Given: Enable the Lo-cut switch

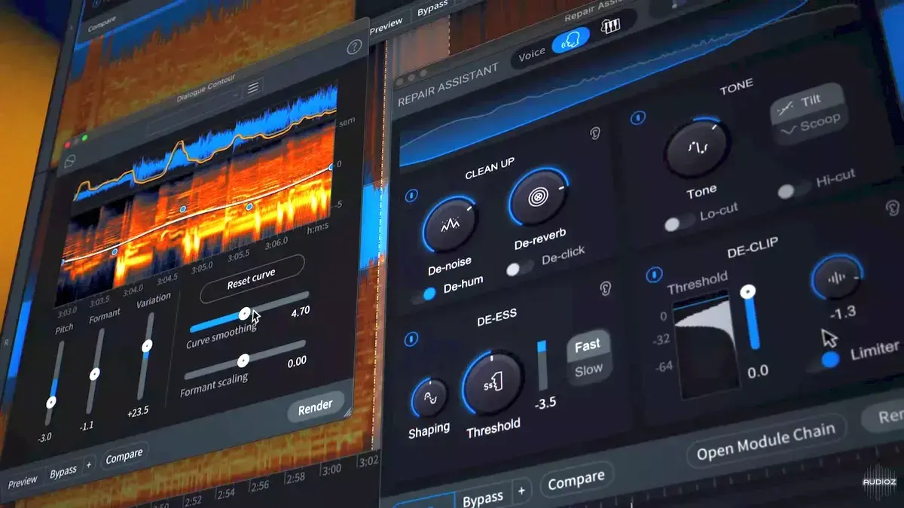Looking at the screenshot, I should point(678,223).
